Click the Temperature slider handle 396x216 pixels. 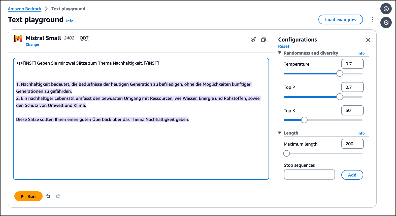[340, 73]
